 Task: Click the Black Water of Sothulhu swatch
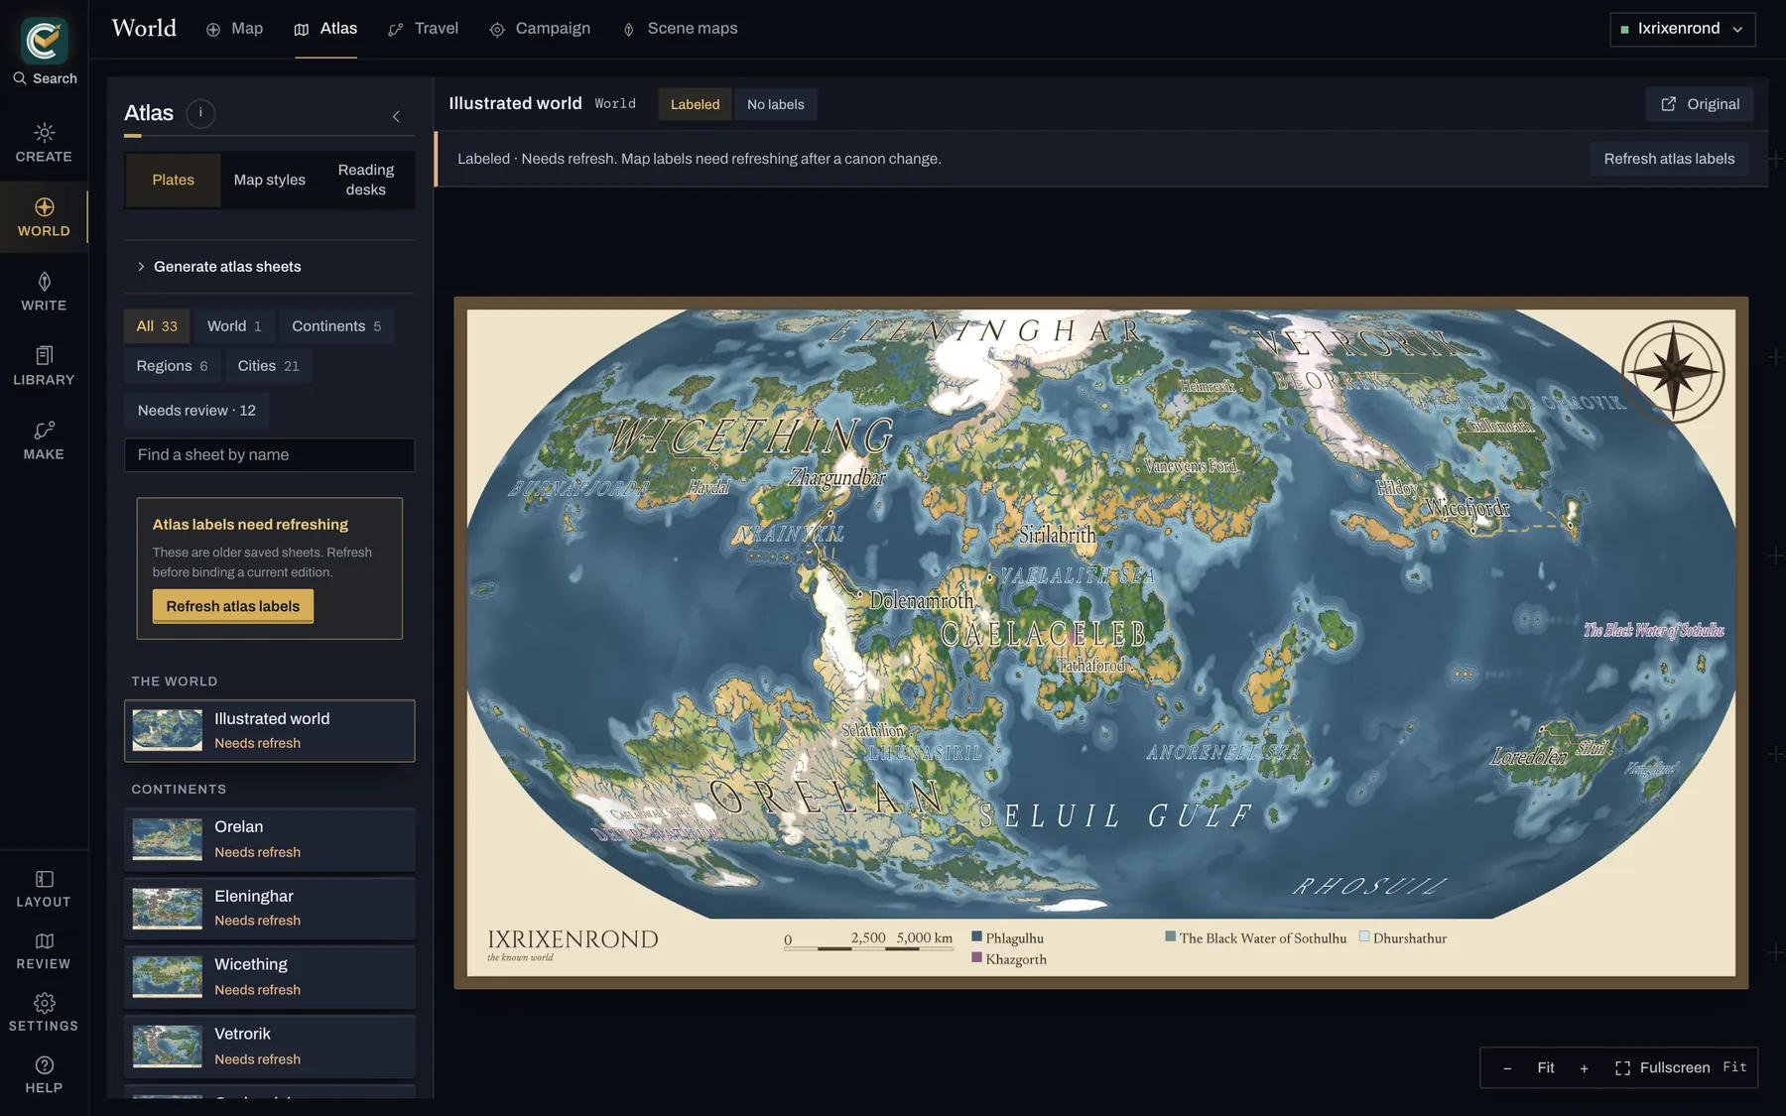(x=1171, y=936)
